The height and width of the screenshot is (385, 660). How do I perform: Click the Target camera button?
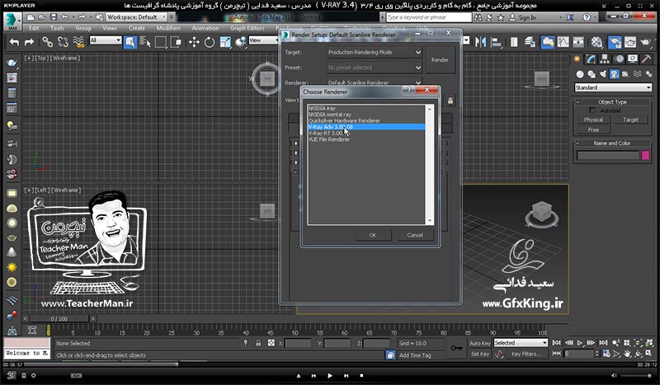point(630,120)
